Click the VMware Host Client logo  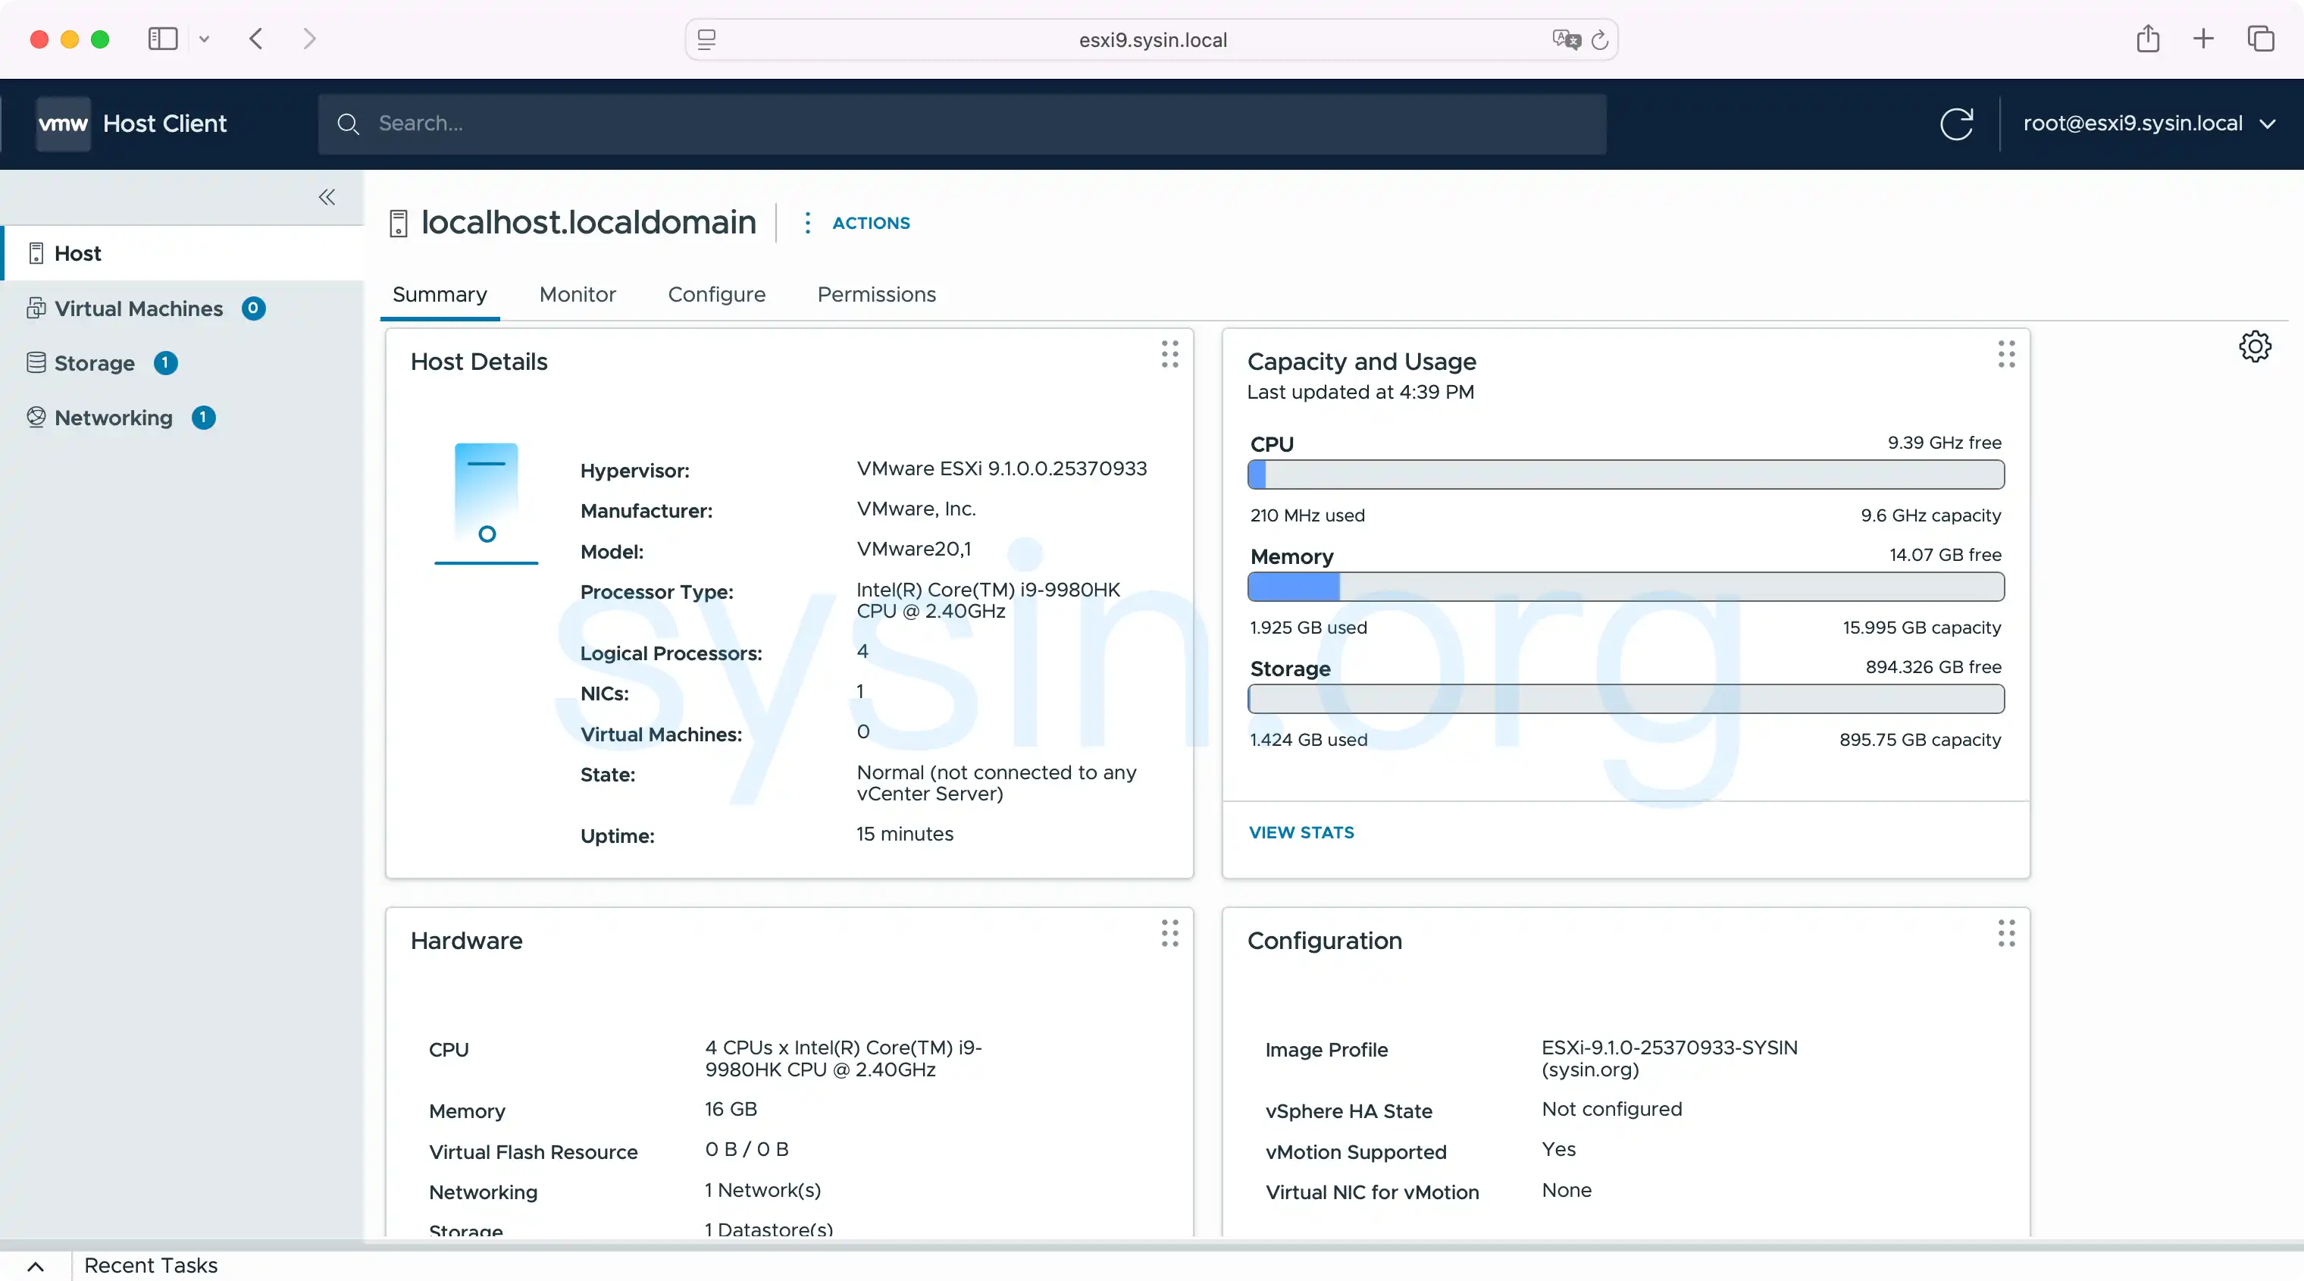(x=63, y=124)
